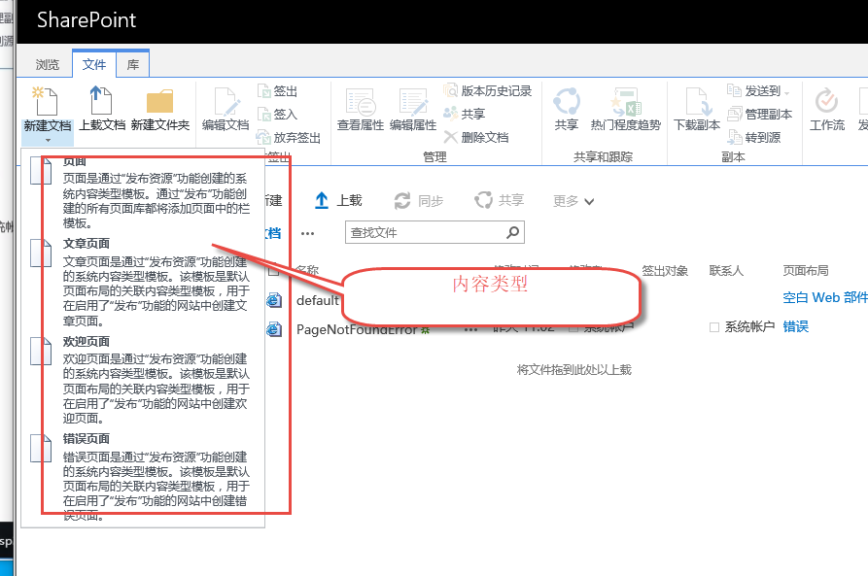Switch to the 库 library tab

click(x=133, y=65)
